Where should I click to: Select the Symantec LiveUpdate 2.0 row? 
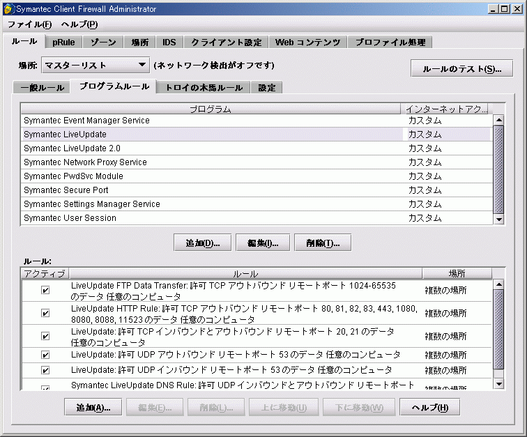pos(256,148)
